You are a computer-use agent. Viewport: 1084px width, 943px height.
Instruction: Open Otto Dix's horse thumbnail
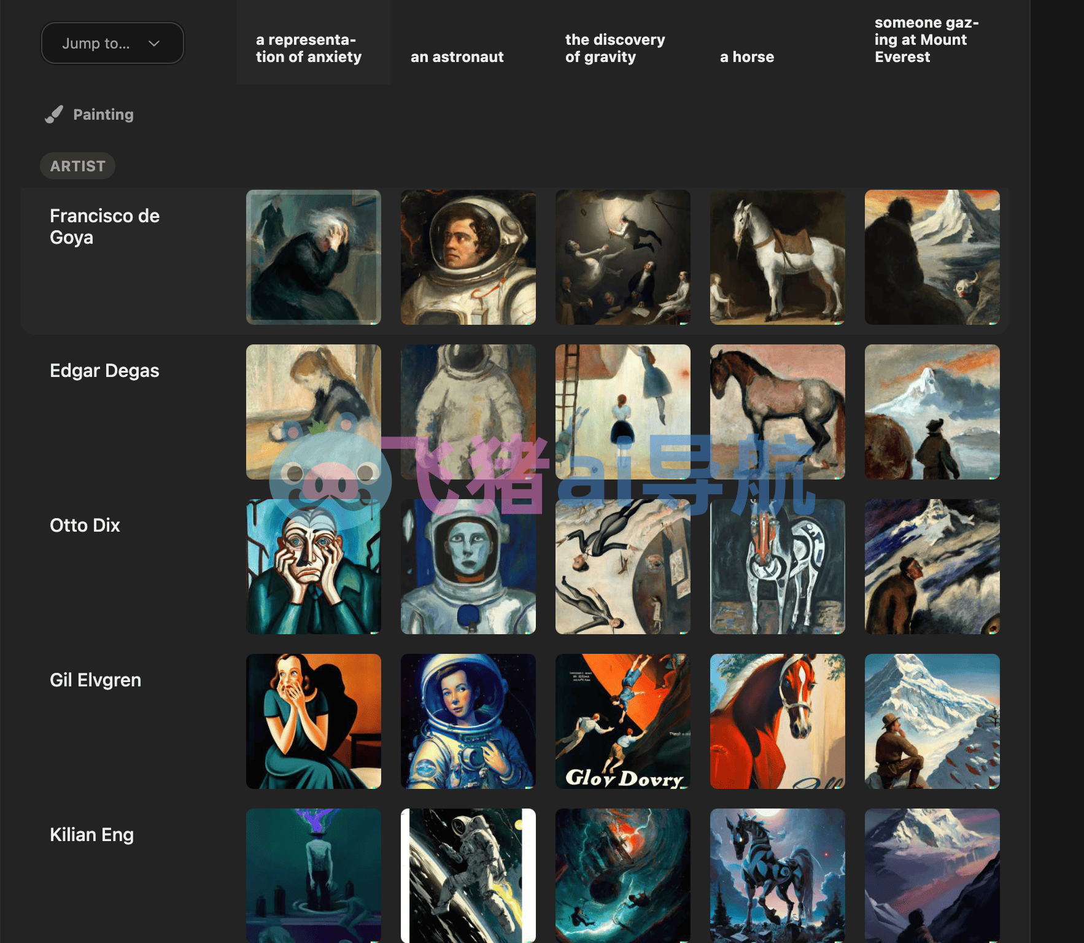(x=778, y=567)
